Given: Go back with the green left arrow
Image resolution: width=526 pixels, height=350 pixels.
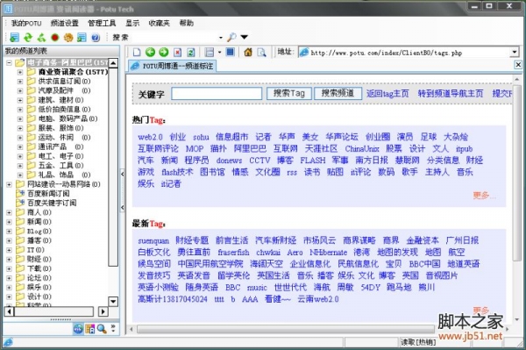Looking at the screenshot, I should tap(150, 53).
